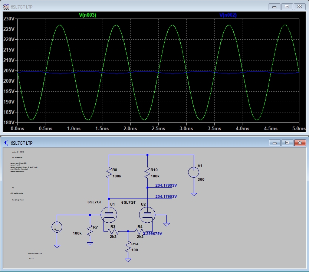This screenshot has width=309, height=272.
Task: Click the R9 reference designator label
Action: tap(115, 170)
